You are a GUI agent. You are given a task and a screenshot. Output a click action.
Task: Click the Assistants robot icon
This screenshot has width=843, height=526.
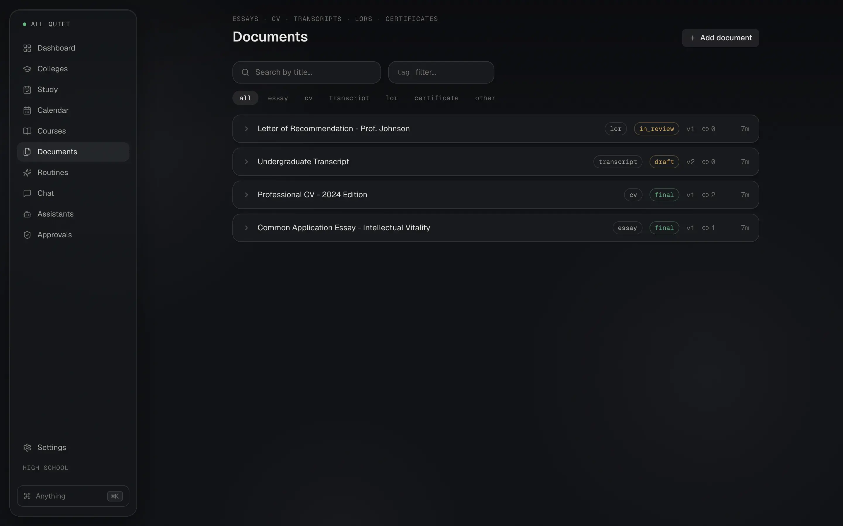(x=27, y=214)
